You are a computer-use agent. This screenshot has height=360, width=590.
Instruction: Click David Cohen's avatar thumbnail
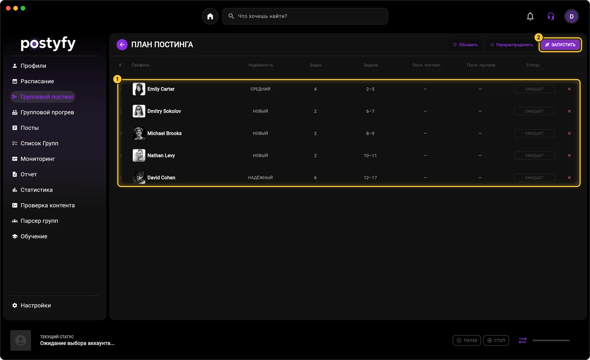[139, 177]
